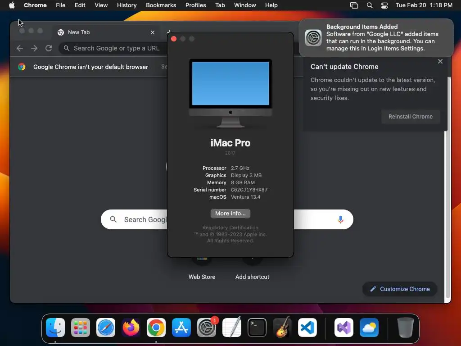This screenshot has height=346, width=461.
Task: Open the File menu
Action: click(61, 5)
